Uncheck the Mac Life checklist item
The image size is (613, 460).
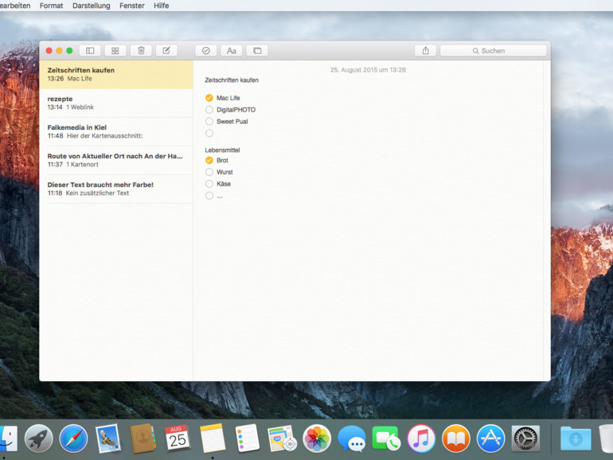tap(209, 98)
